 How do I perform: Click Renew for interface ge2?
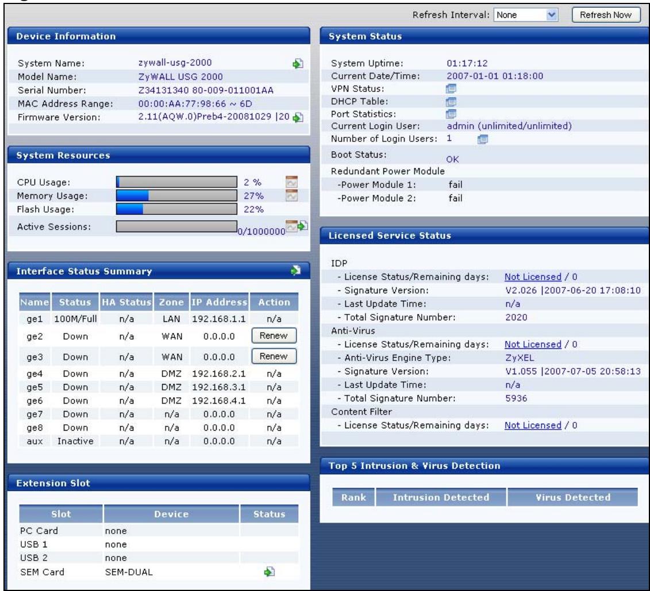click(274, 336)
